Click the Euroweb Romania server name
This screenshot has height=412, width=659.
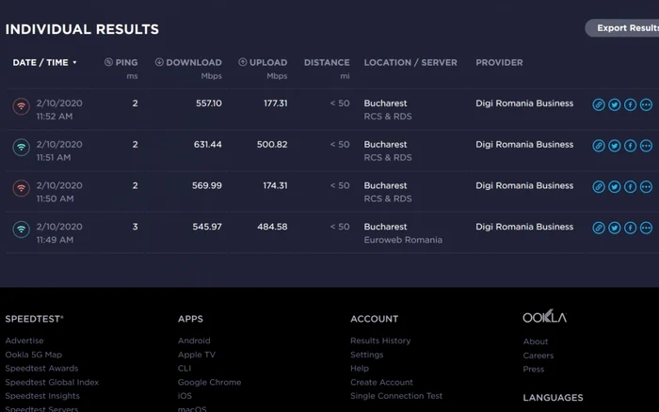[403, 240]
